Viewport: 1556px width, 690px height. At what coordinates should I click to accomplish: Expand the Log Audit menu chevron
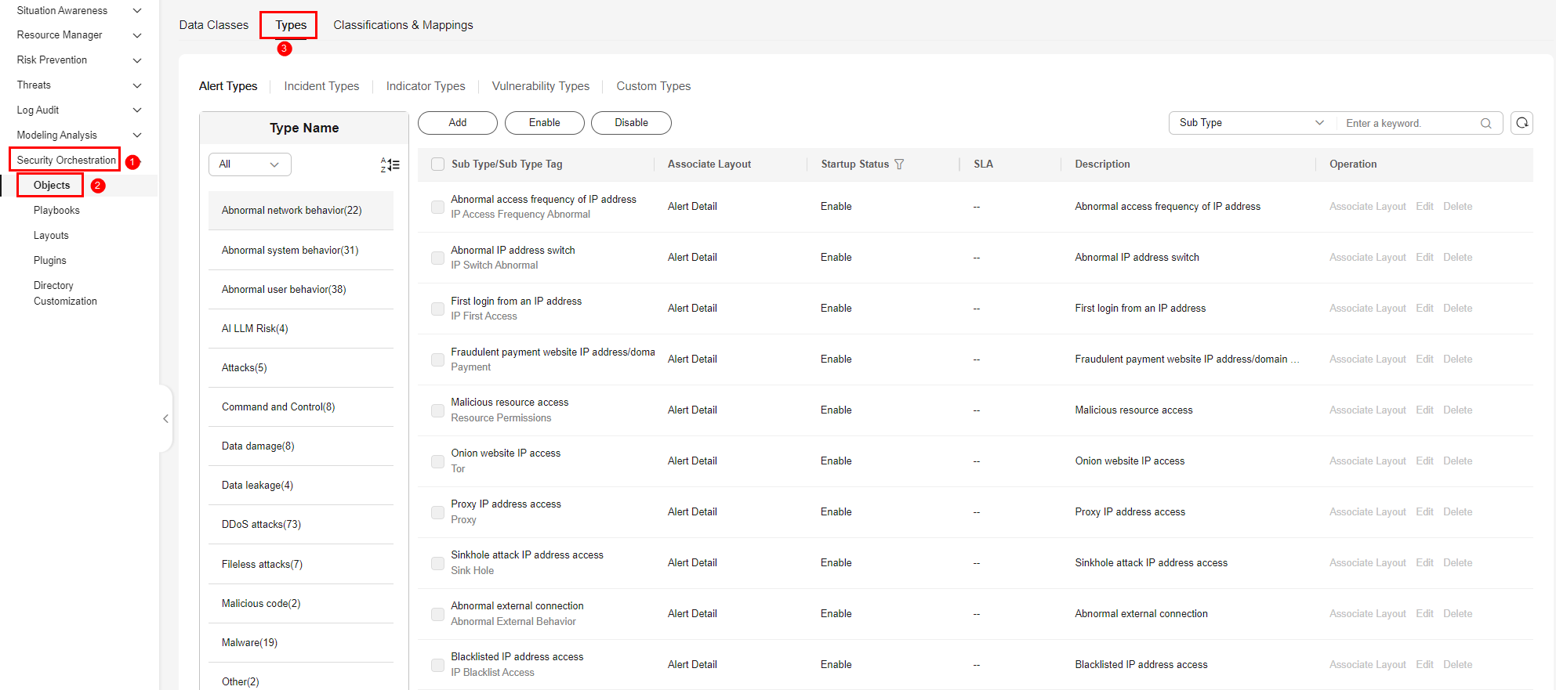pos(137,110)
